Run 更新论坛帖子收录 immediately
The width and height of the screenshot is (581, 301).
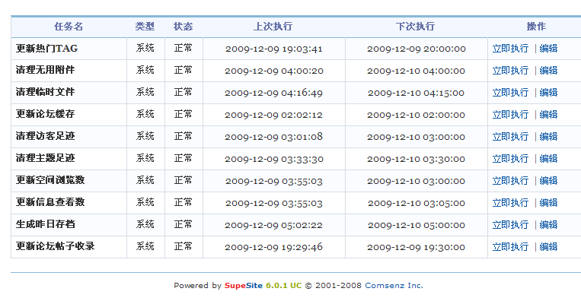click(x=510, y=246)
